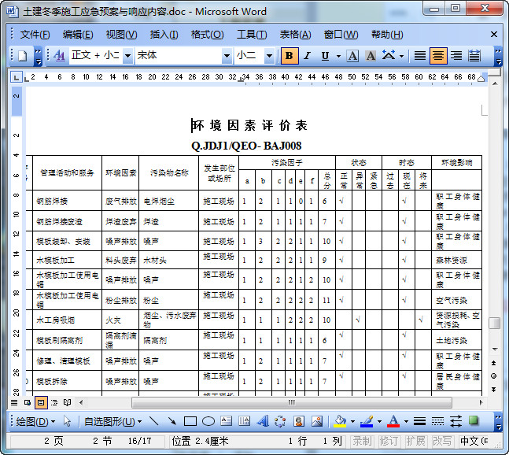Screen dimensions: 509x455
Task: Choose a dash style
Action: (437, 422)
